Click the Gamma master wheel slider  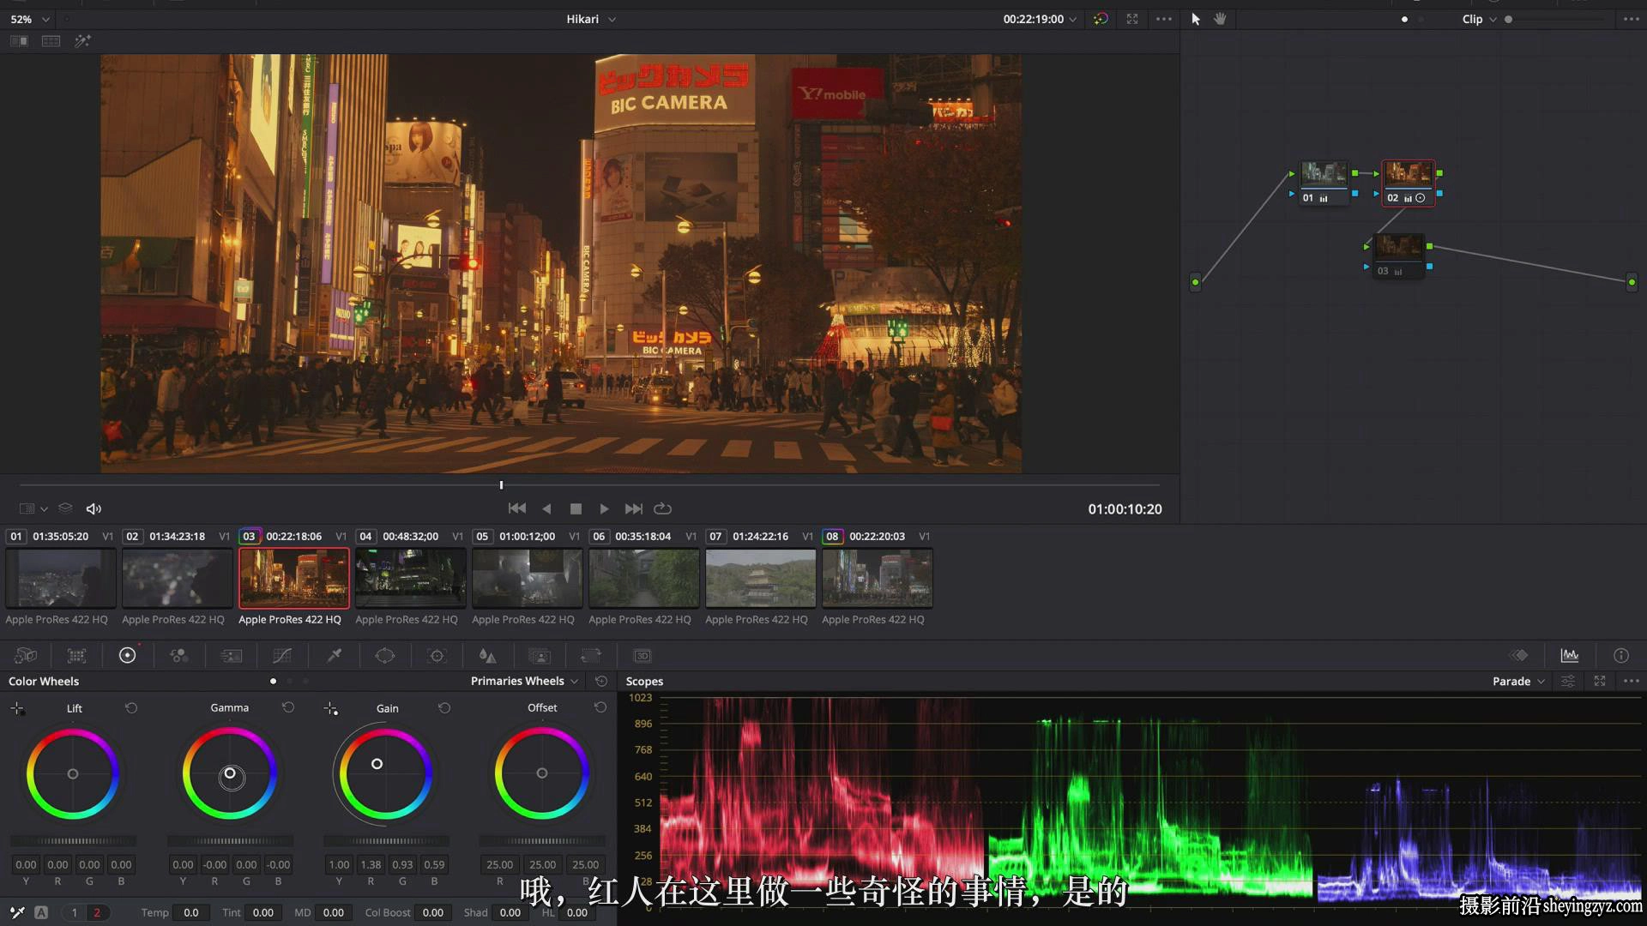tap(230, 841)
